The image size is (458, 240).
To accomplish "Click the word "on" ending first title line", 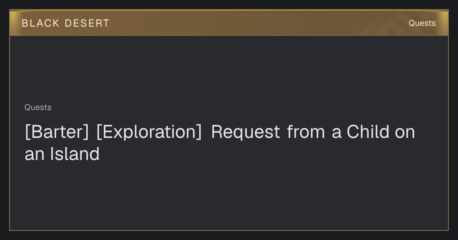I will coord(405,132).
